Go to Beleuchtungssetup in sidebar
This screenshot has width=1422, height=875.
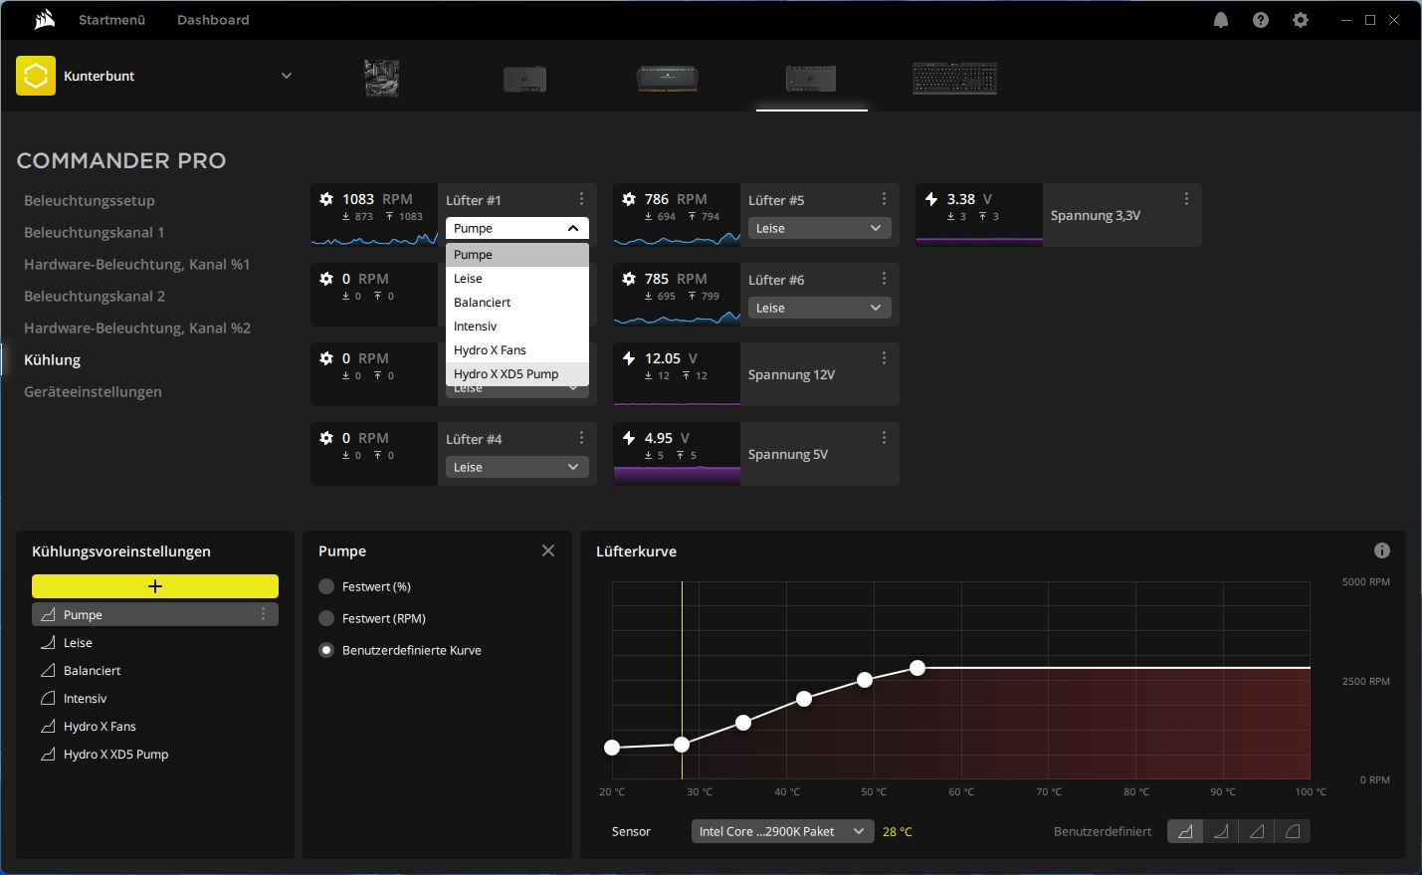[x=90, y=200]
